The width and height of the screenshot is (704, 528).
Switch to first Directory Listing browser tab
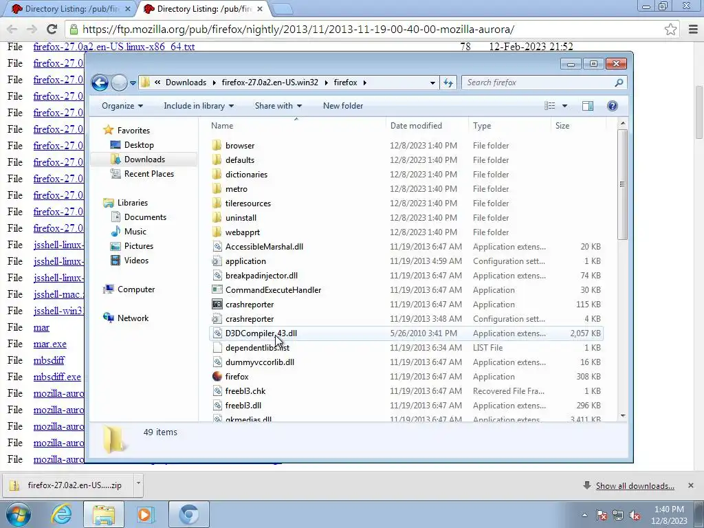pos(71,8)
